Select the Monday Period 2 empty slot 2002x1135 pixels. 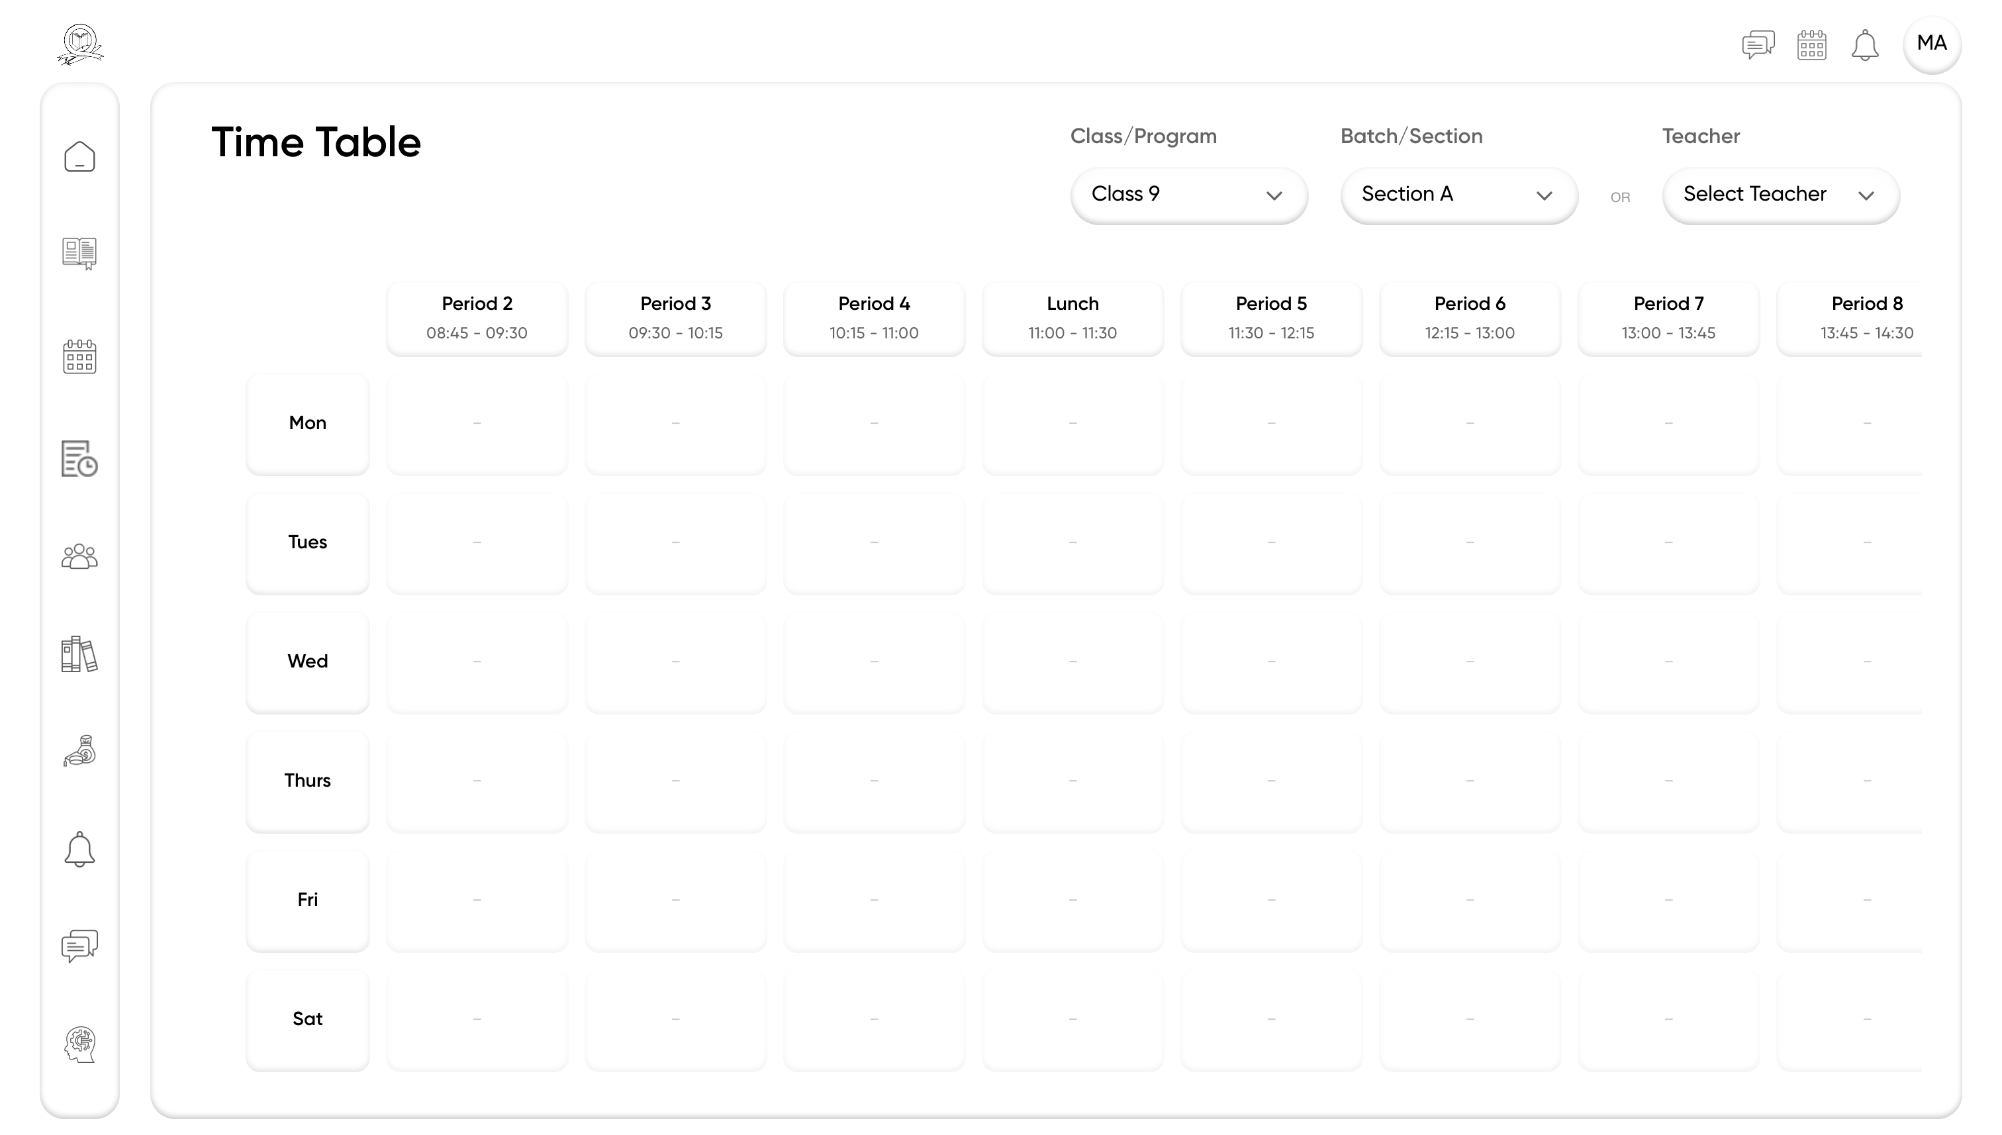(x=476, y=422)
